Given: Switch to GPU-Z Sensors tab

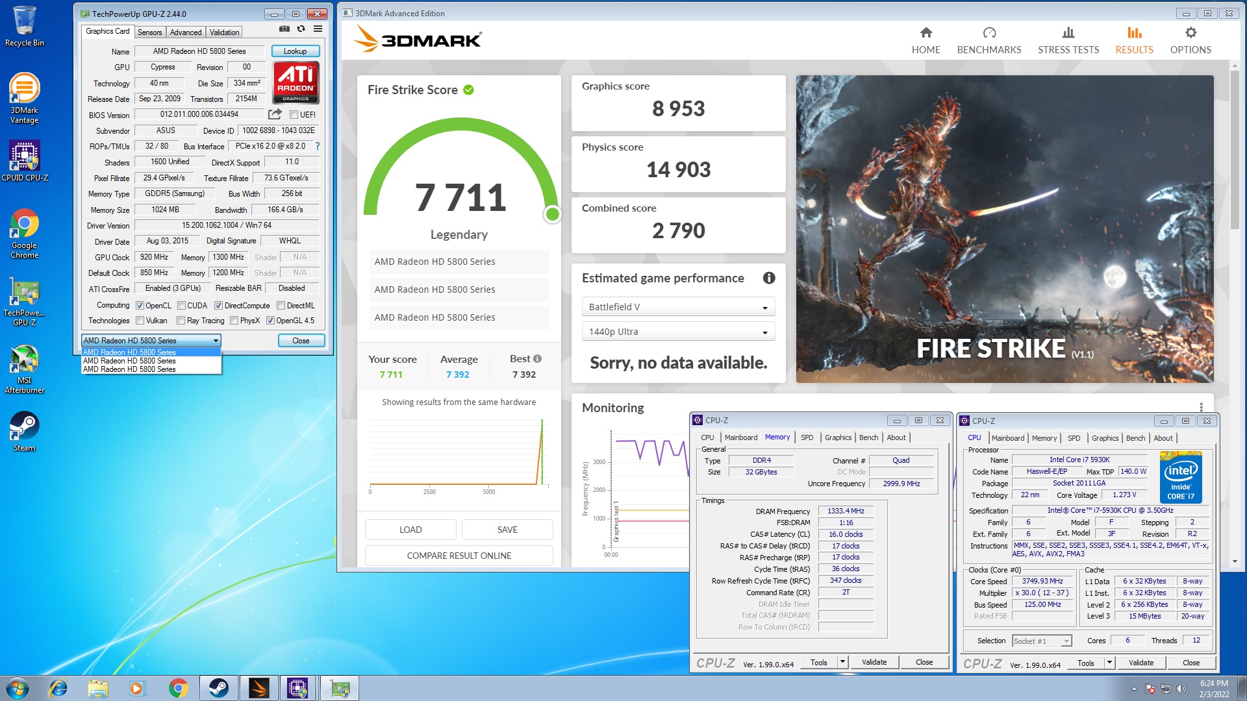Looking at the screenshot, I should pyautogui.click(x=149, y=32).
